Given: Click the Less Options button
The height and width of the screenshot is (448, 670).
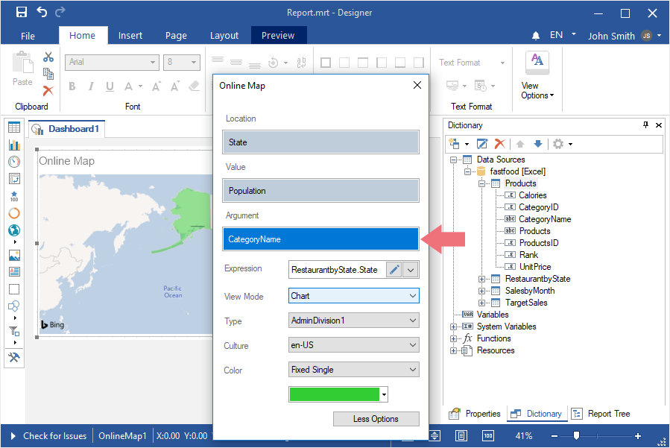Looking at the screenshot, I should [x=376, y=419].
